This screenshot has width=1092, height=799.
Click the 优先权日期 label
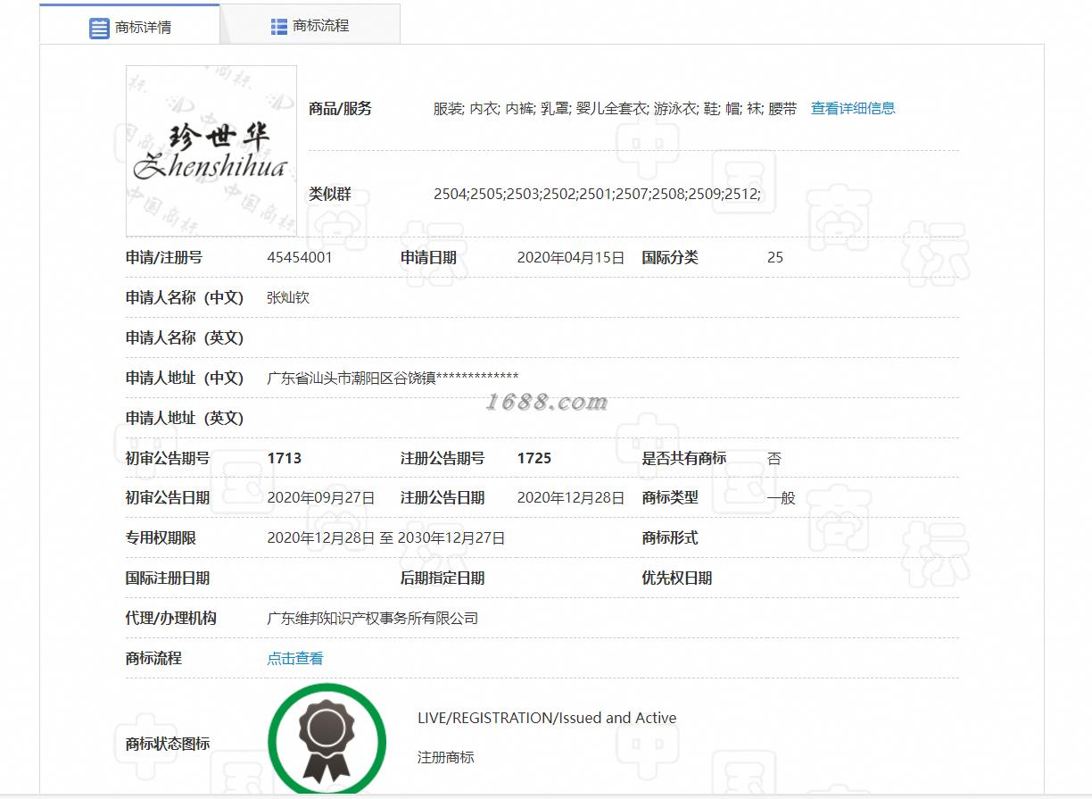coord(677,578)
